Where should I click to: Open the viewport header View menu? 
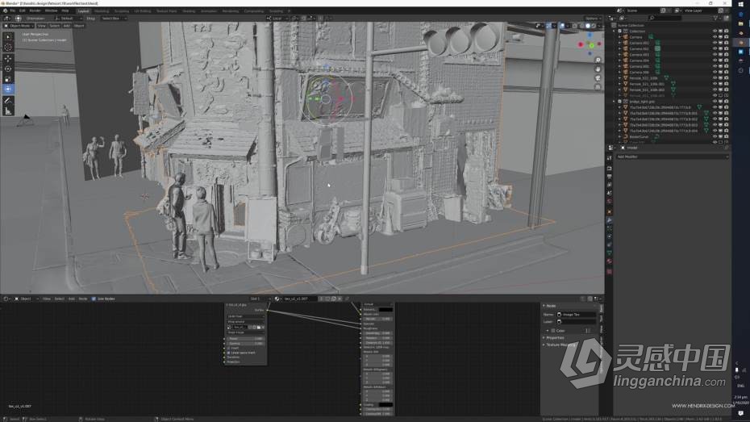click(x=42, y=25)
